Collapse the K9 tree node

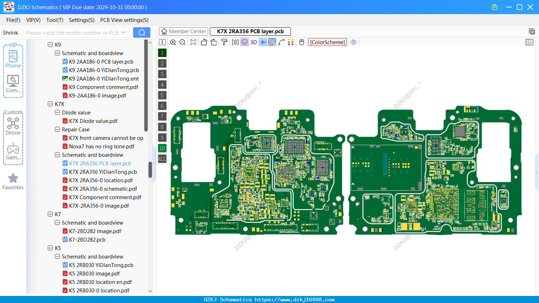50,45
